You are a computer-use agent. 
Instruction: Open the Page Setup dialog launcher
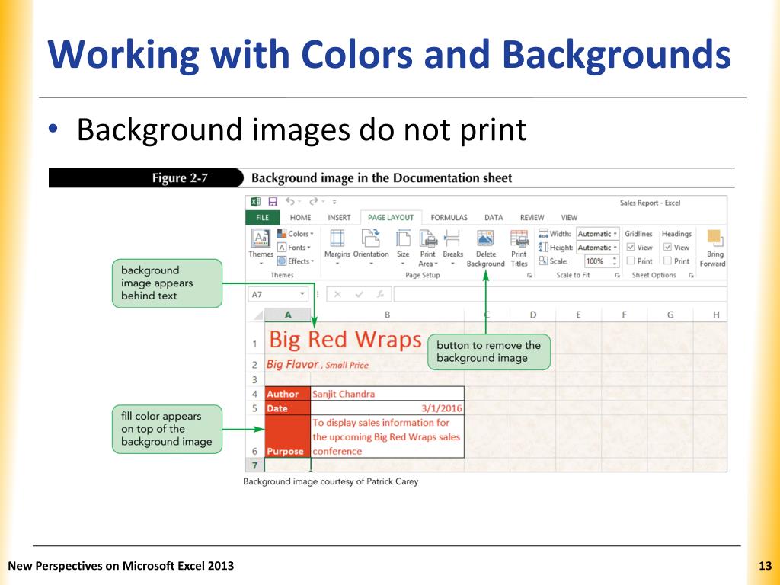529,275
